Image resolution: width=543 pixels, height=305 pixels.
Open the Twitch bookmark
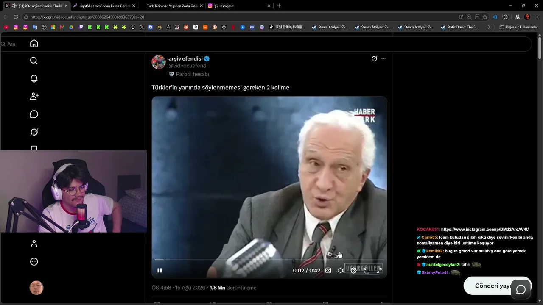pos(81,27)
